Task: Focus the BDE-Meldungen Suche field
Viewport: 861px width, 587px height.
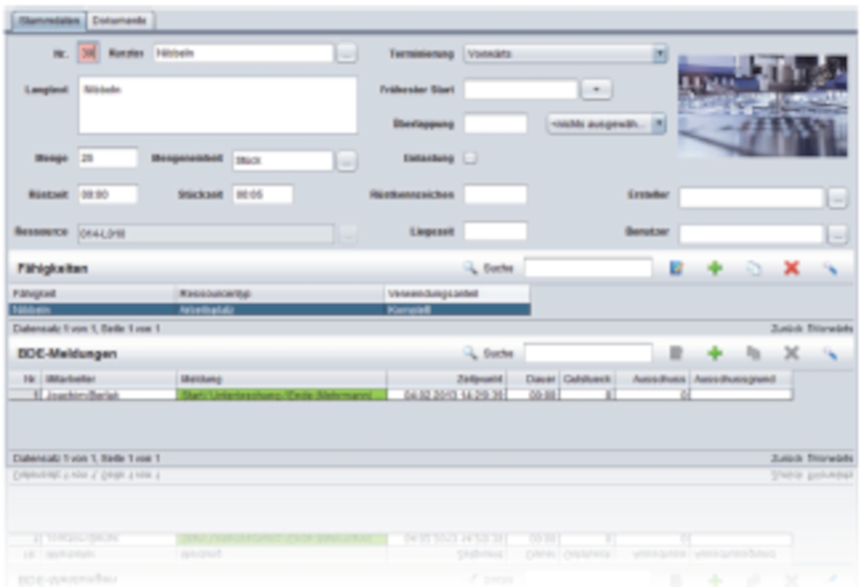Action: tap(588, 353)
